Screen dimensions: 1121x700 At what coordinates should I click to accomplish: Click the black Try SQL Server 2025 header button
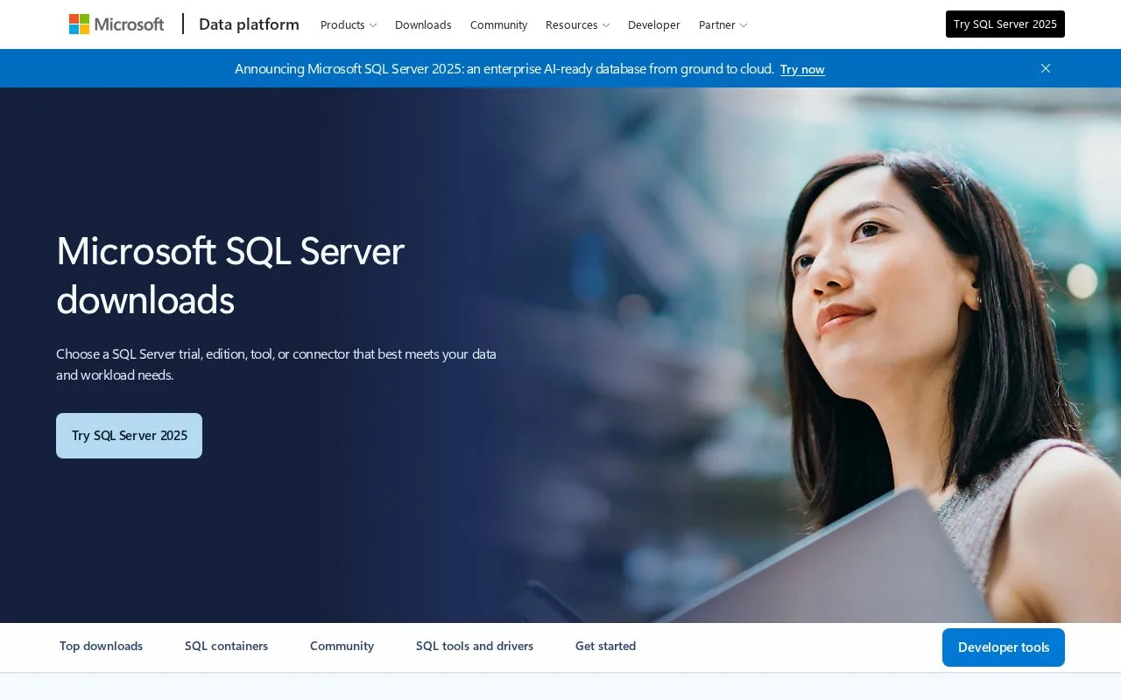point(1005,24)
